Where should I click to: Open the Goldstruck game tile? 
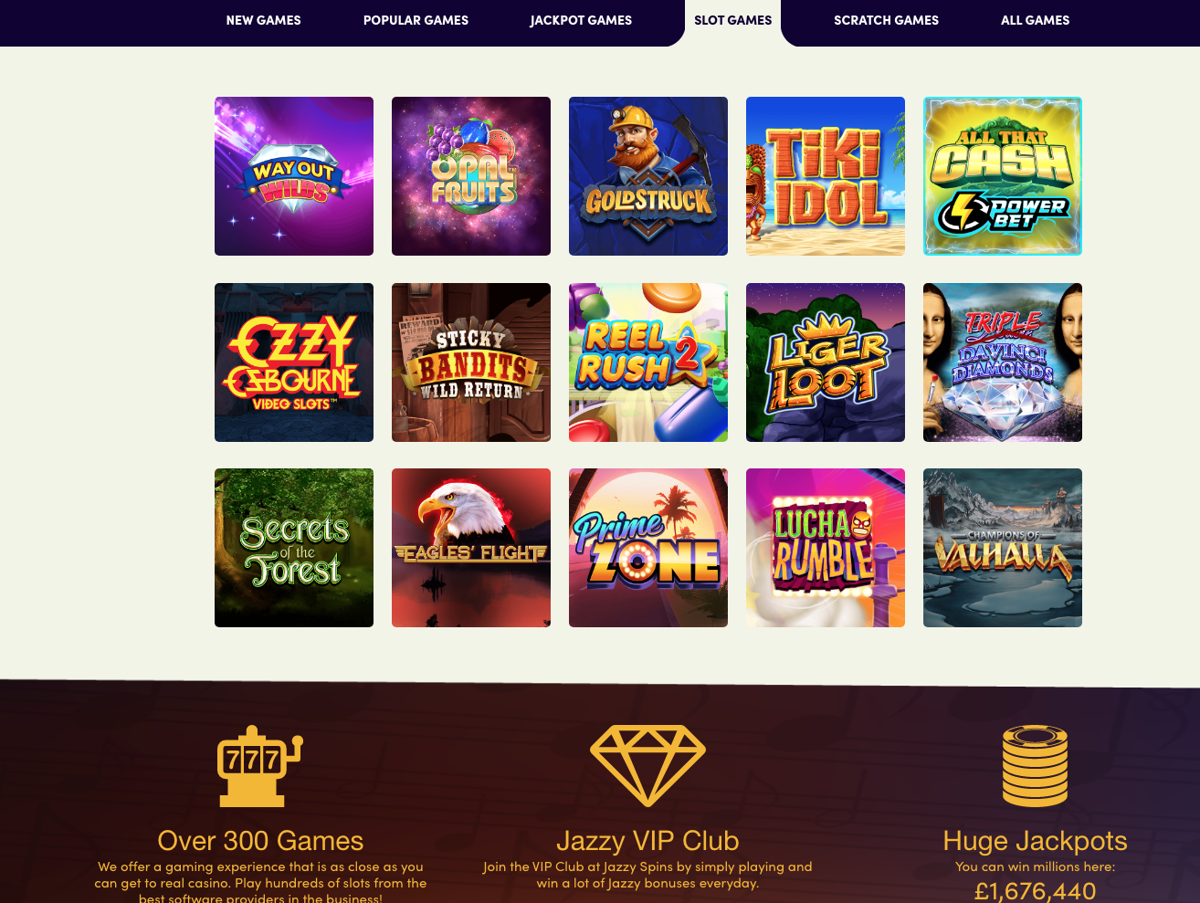tap(648, 176)
